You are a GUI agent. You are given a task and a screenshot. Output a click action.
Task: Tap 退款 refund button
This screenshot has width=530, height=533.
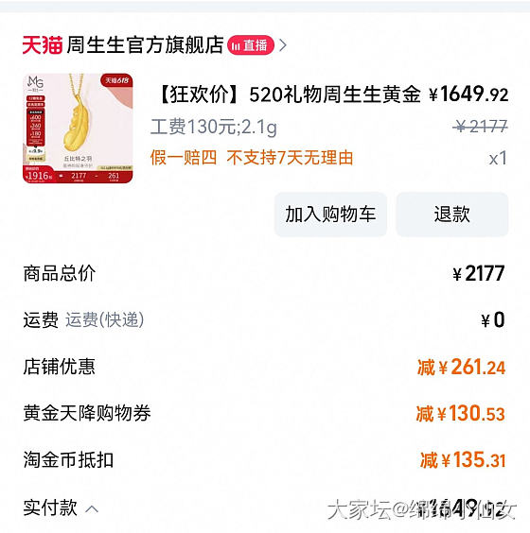pos(452,215)
